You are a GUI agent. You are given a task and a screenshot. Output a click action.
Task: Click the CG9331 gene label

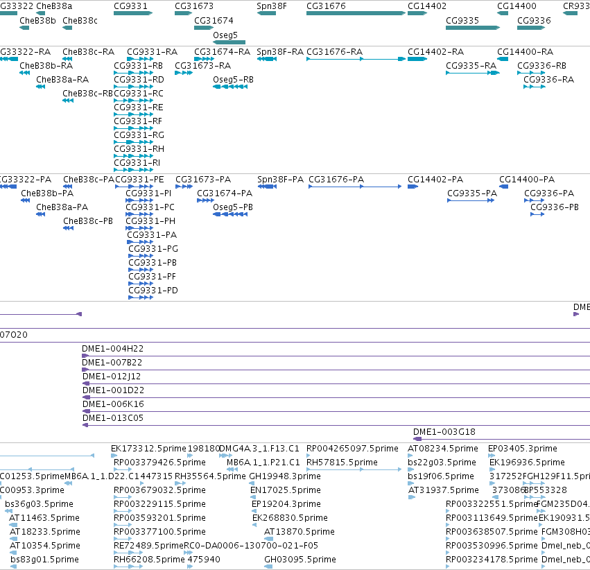tap(130, 6)
